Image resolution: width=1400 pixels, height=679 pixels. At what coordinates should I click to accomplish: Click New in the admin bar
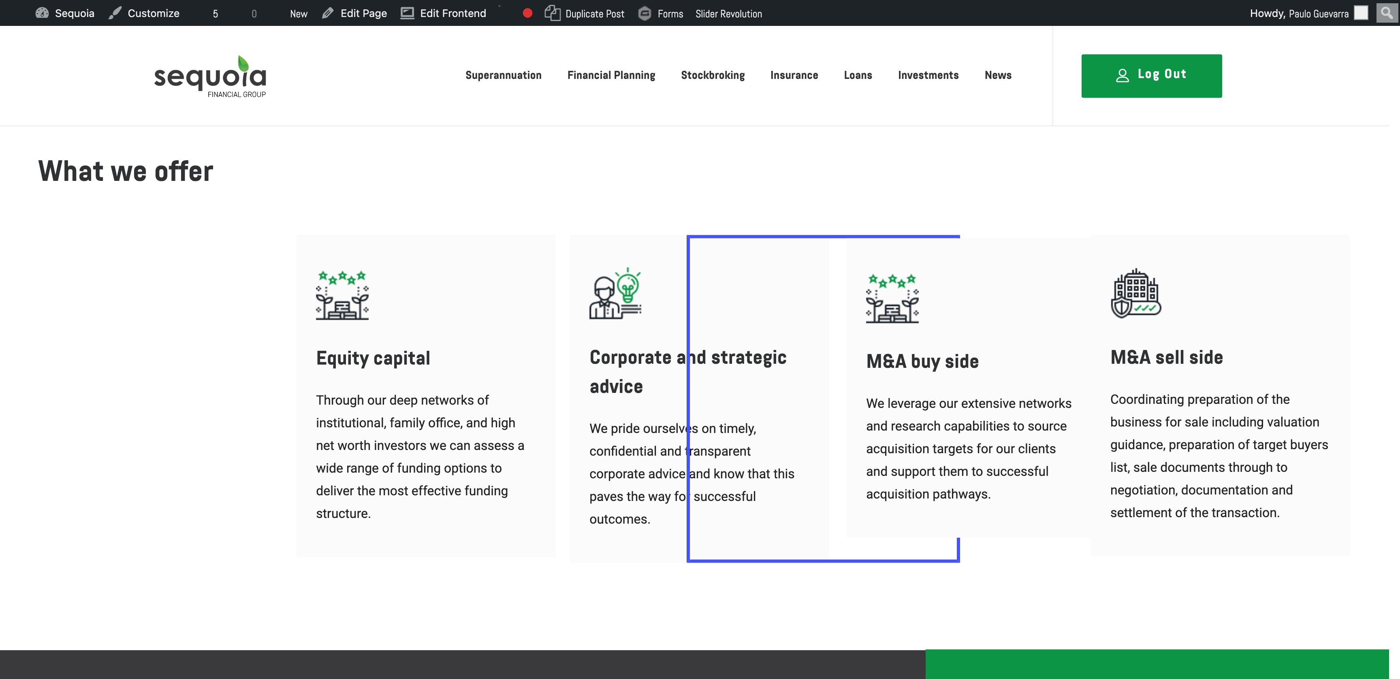[299, 14]
